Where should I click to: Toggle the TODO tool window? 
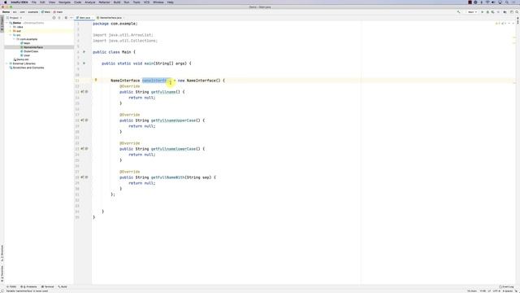click(11, 286)
